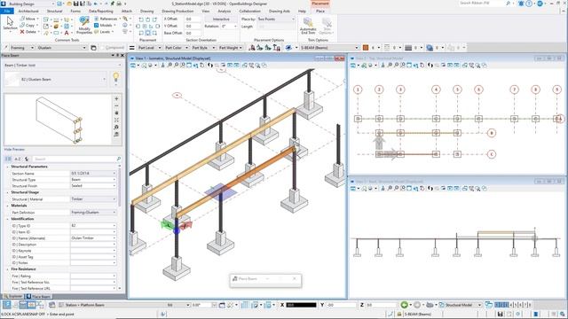Open the Part Color dropdown

(x=177, y=48)
